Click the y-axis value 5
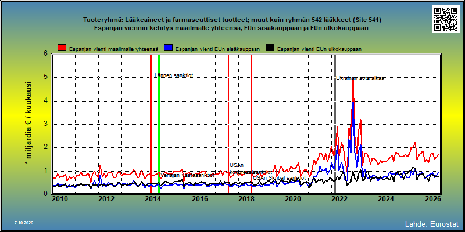465x232 pixels. coord(46,77)
